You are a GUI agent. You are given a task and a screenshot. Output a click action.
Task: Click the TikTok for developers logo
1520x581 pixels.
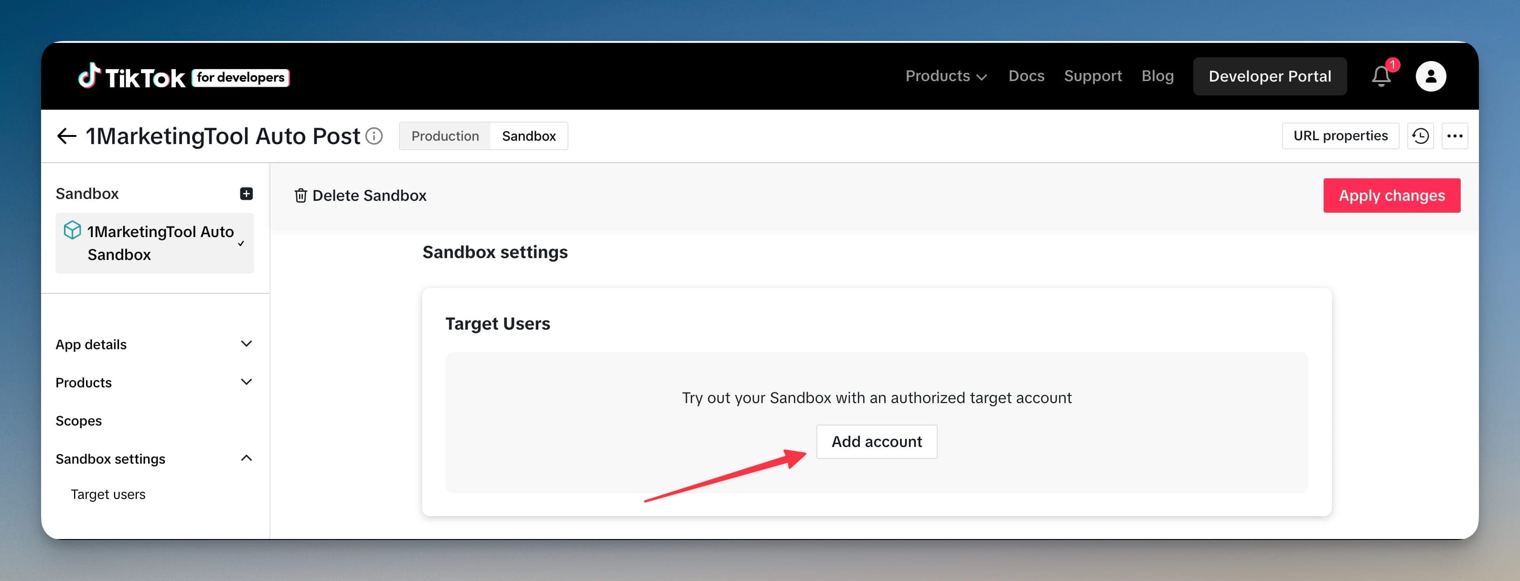point(183,77)
